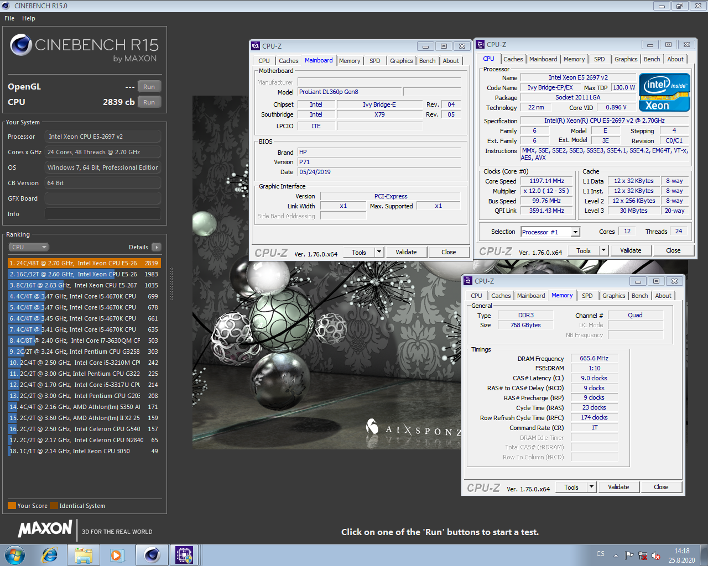
Task: Click BIOS date 05/24/2019 field
Action: (379, 172)
